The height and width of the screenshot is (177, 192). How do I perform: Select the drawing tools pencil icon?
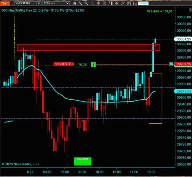pyautogui.click(x=80, y=3)
